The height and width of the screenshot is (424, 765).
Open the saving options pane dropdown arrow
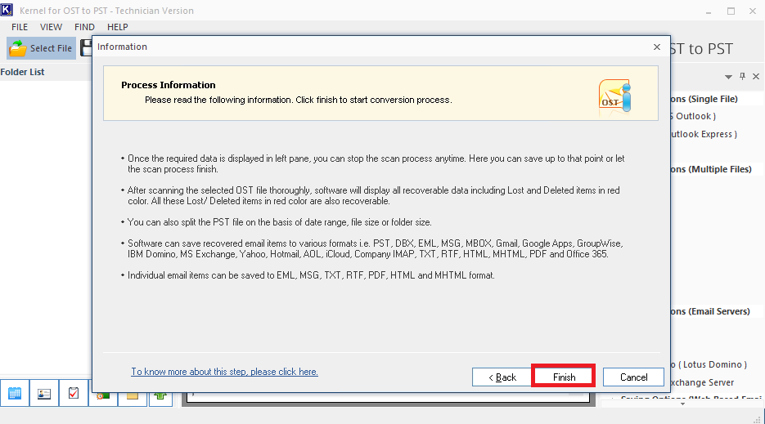click(728, 77)
